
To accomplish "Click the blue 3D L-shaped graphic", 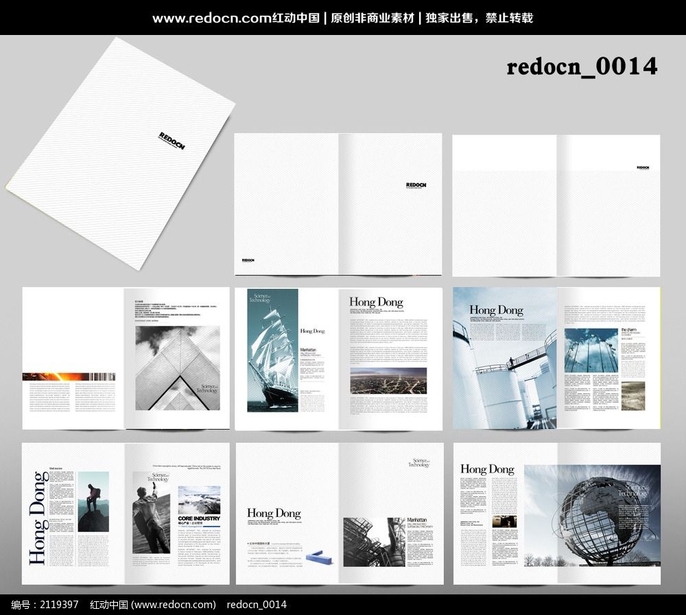I will click(x=318, y=557).
